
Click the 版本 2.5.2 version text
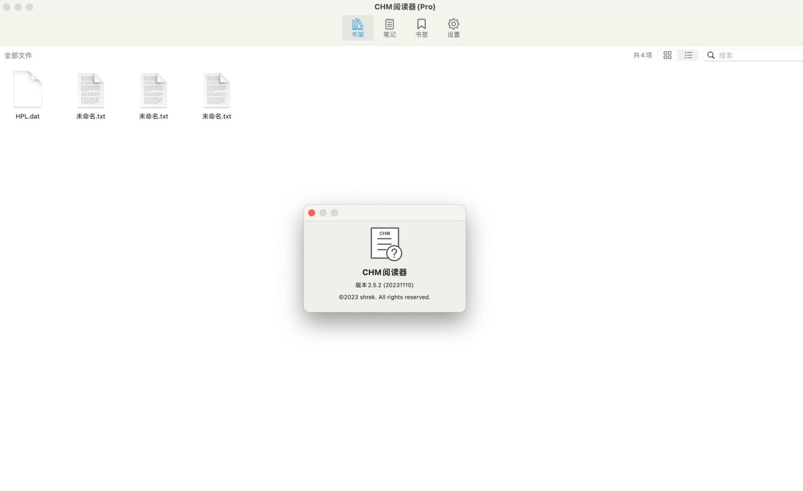pos(384,285)
